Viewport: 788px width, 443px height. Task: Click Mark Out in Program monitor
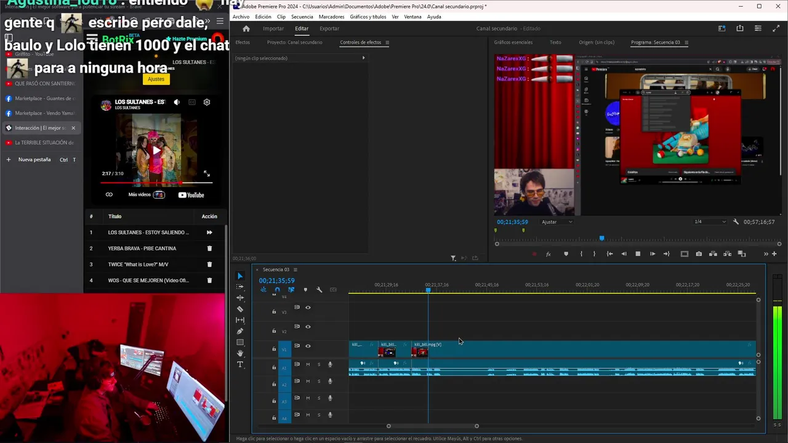[x=594, y=254]
